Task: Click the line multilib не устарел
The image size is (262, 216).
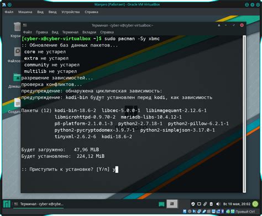Action: point(50,71)
